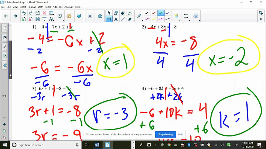Screen dimensions: 266x149
Task: Move toolbar with the up-down arrow
Action: [261, 19]
